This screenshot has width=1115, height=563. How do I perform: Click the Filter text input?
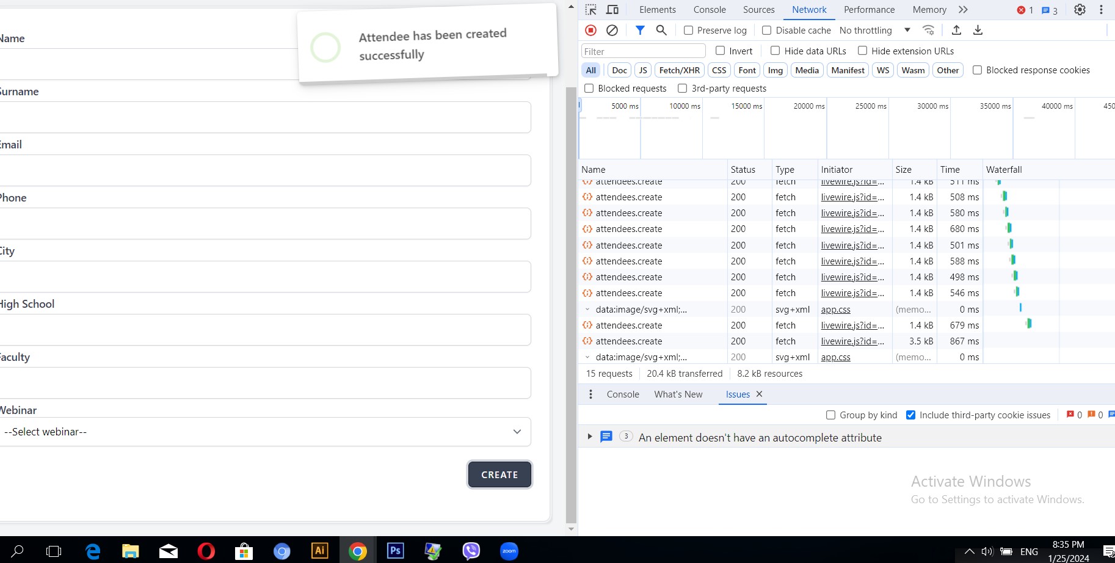pyautogui.click(x=643, y=51)
